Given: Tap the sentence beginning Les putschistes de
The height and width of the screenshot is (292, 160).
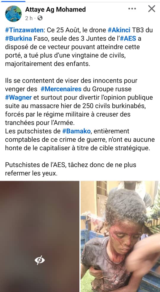Looking at the screenshot, I should [x=80, y=140].
